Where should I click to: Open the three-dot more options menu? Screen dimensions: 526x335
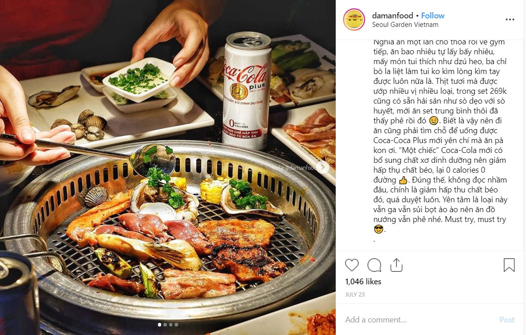pyautogui.click(x=509, y=19)
